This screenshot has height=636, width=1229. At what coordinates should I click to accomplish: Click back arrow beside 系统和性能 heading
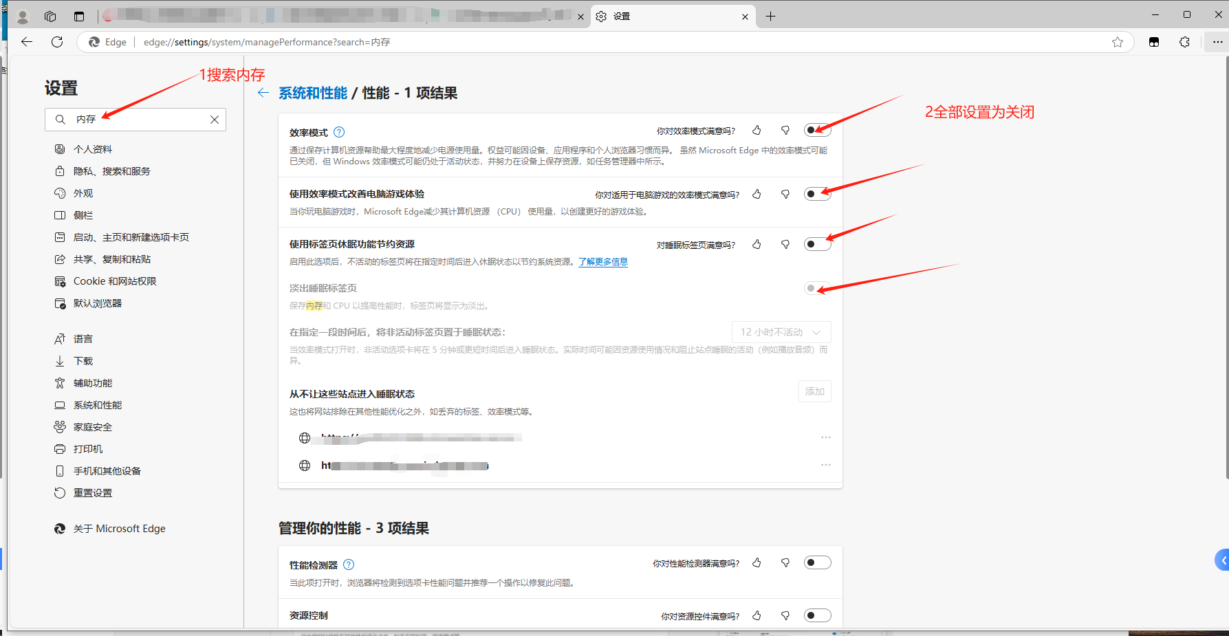(x=263, y=93)
